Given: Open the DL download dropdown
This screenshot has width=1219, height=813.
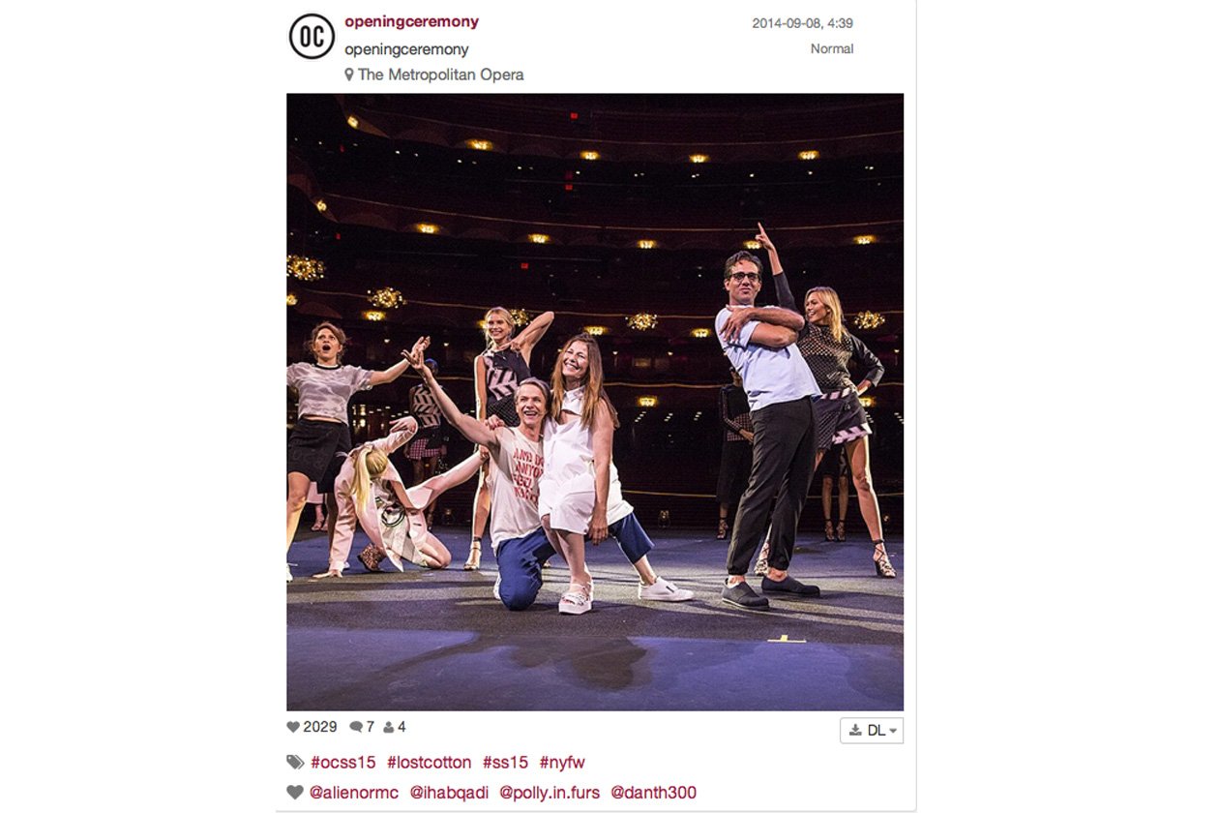Looking at the screenshot, I should [872, 730].
